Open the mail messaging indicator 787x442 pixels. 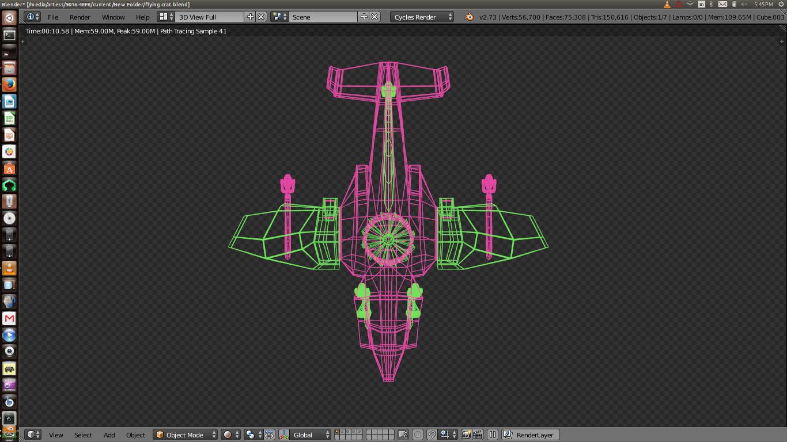pos(722,4)
